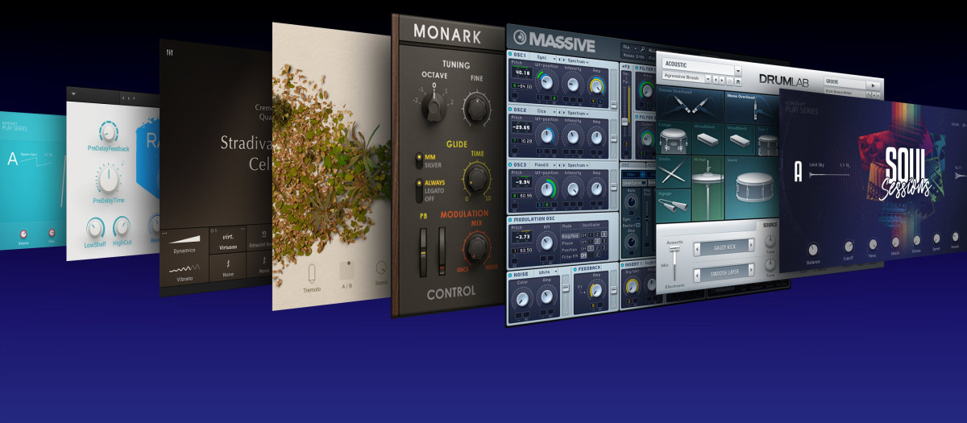Click the modulation wheel next to PB in Monark
The height and width of the screenshot is (423, 967).
(440, 251)
